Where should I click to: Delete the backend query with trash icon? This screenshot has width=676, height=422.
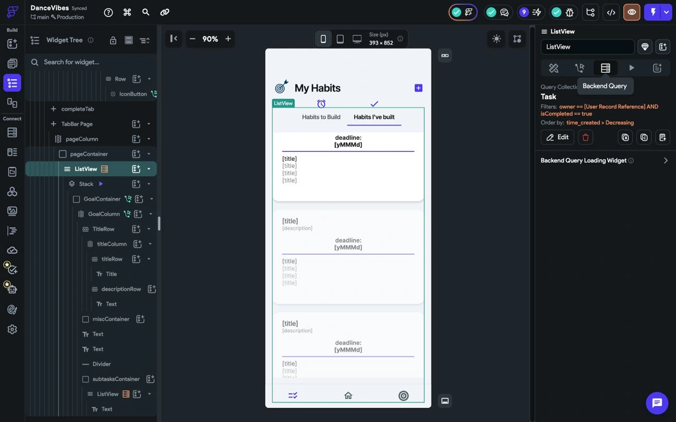585,137
